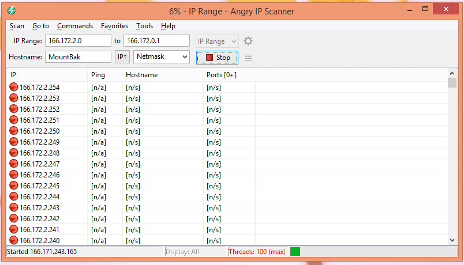The image size is (464, 265).
Task: Open preferences via the gear icon
Action: click(248, 41)
